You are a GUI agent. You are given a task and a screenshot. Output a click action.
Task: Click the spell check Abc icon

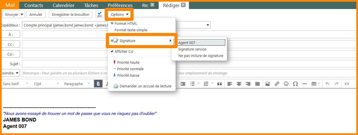(x=100, y=15)
